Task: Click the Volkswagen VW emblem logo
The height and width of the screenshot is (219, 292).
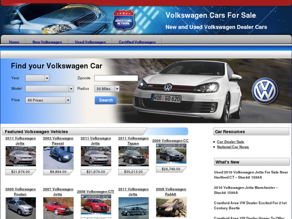Action: tap(265, 90)
